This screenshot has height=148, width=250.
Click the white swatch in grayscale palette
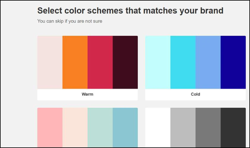(x=158, y=128)
